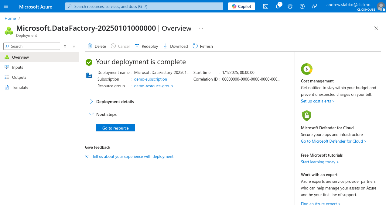Follow the Set up cost alerts link
This screenshot has height=205, width=386.
click(x=317, y=101)
